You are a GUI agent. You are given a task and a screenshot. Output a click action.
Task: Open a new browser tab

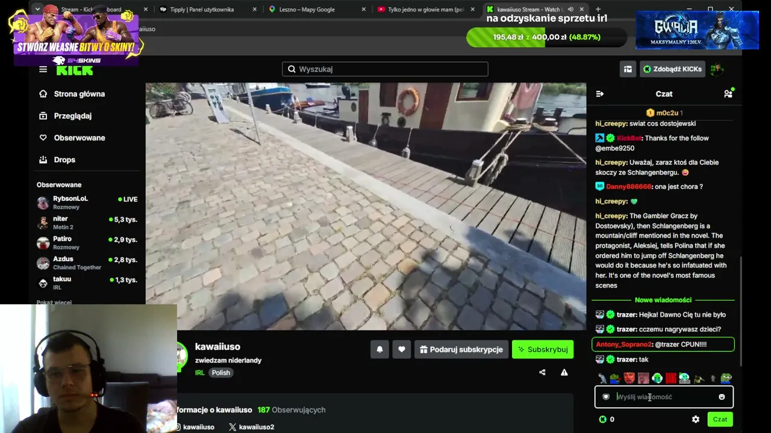point(598,9)
